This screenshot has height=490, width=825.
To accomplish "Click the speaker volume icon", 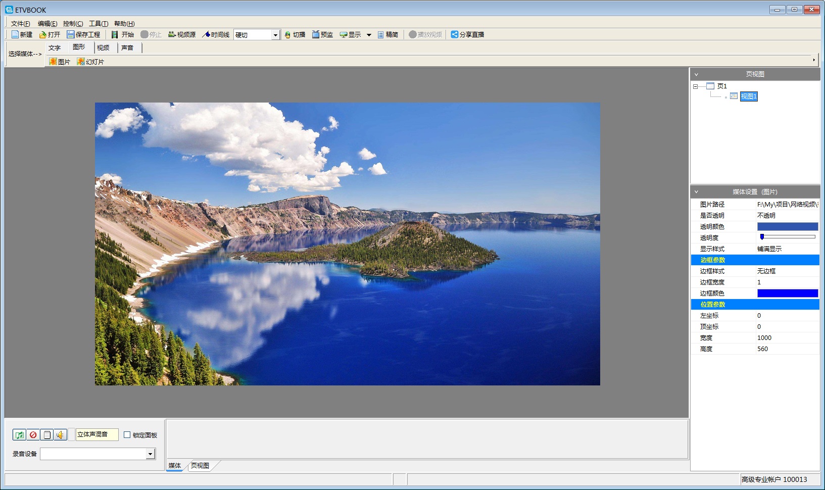I will pos(60,434).
